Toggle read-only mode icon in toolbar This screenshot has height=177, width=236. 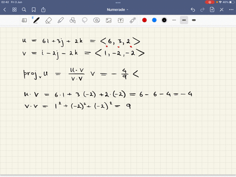(x=24, y=20)
